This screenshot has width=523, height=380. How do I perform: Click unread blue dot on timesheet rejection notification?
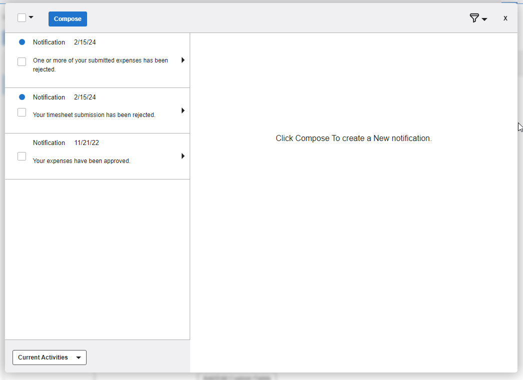[22, 97]
